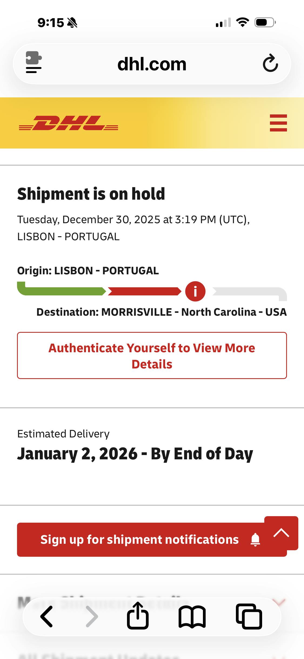The image size is (304, 659).
Task: Click grey remaining segment of progress tracker
Action: [x=249, y=292]
